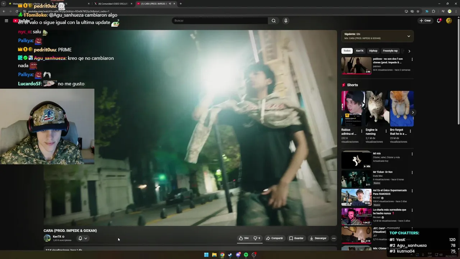Image resolution: width=460 pixels, height=259 pixels.
Task: Click the Guardar save button
Action: 296,238
